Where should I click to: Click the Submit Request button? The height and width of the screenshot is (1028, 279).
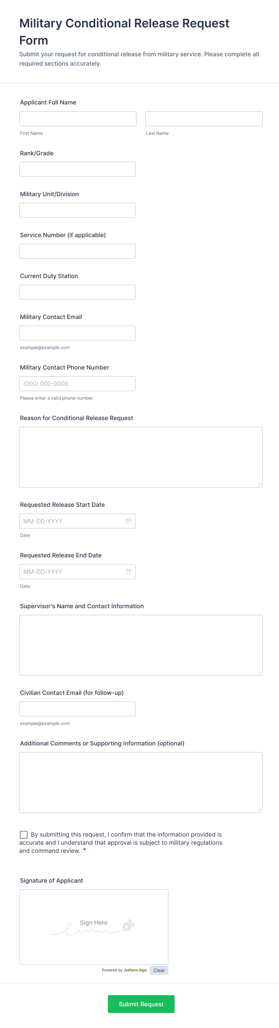point(141,1004)
